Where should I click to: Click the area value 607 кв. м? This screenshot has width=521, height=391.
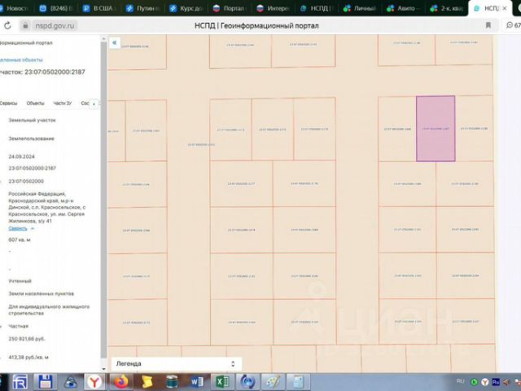coord(20,239)
